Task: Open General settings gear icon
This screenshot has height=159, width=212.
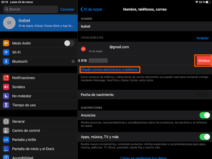Action: pos(6,121)
